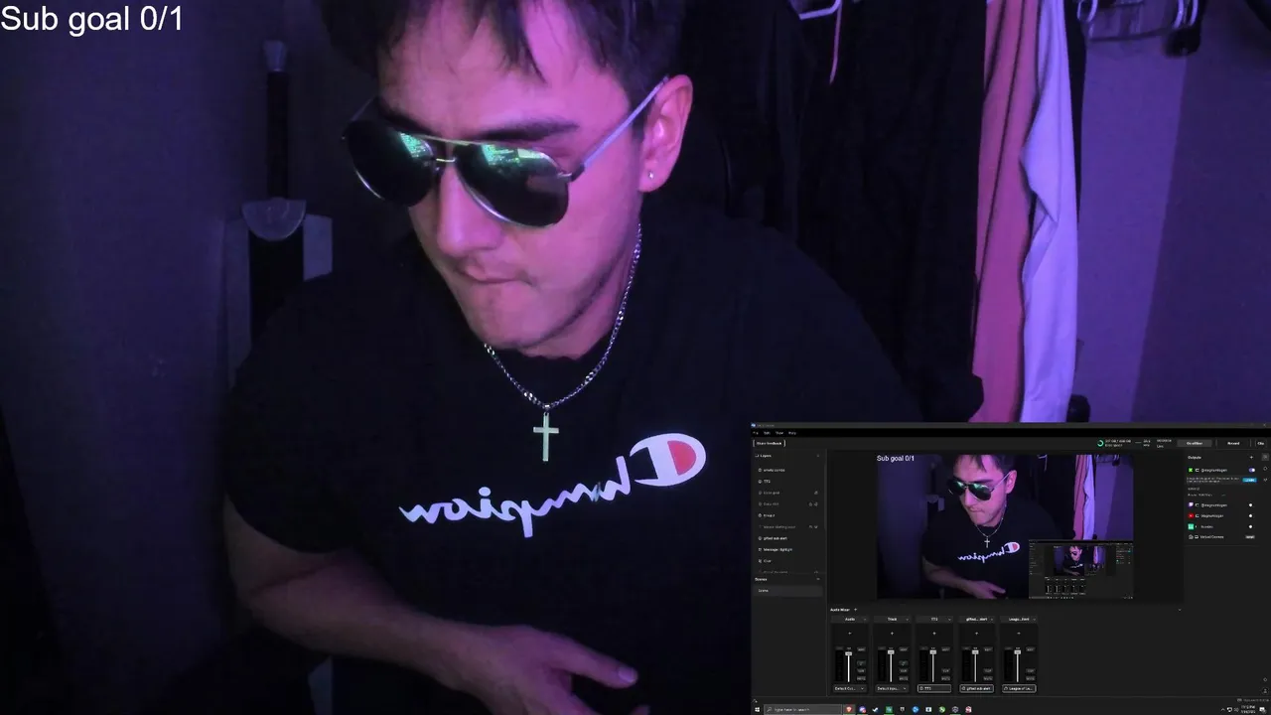The image size is (1271, 715).
Task: Collapse the Audio Mixer panel chevron
Action: click(1179, 610)
